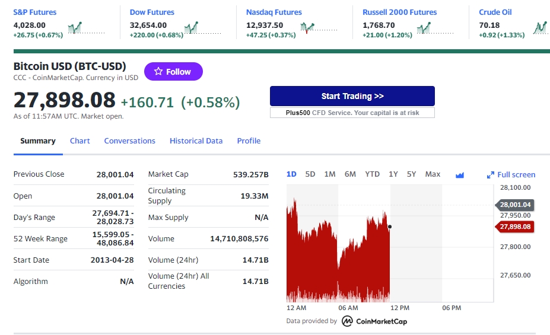Switch to the Chart tab
This screenshot has height=335, width=550.
80,141
